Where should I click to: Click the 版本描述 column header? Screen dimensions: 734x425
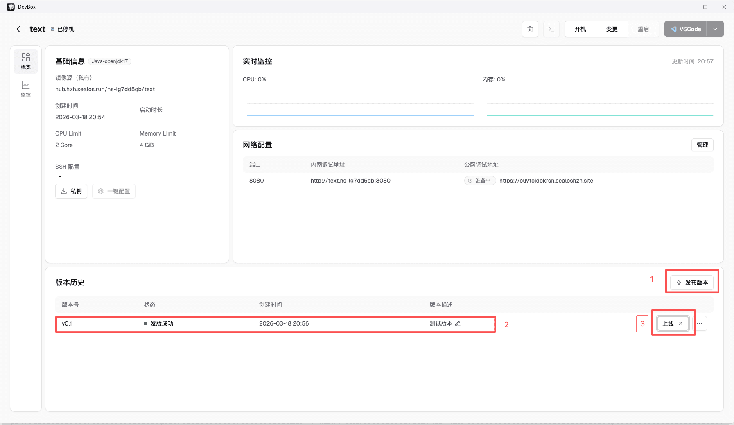[x=441, y=305]
